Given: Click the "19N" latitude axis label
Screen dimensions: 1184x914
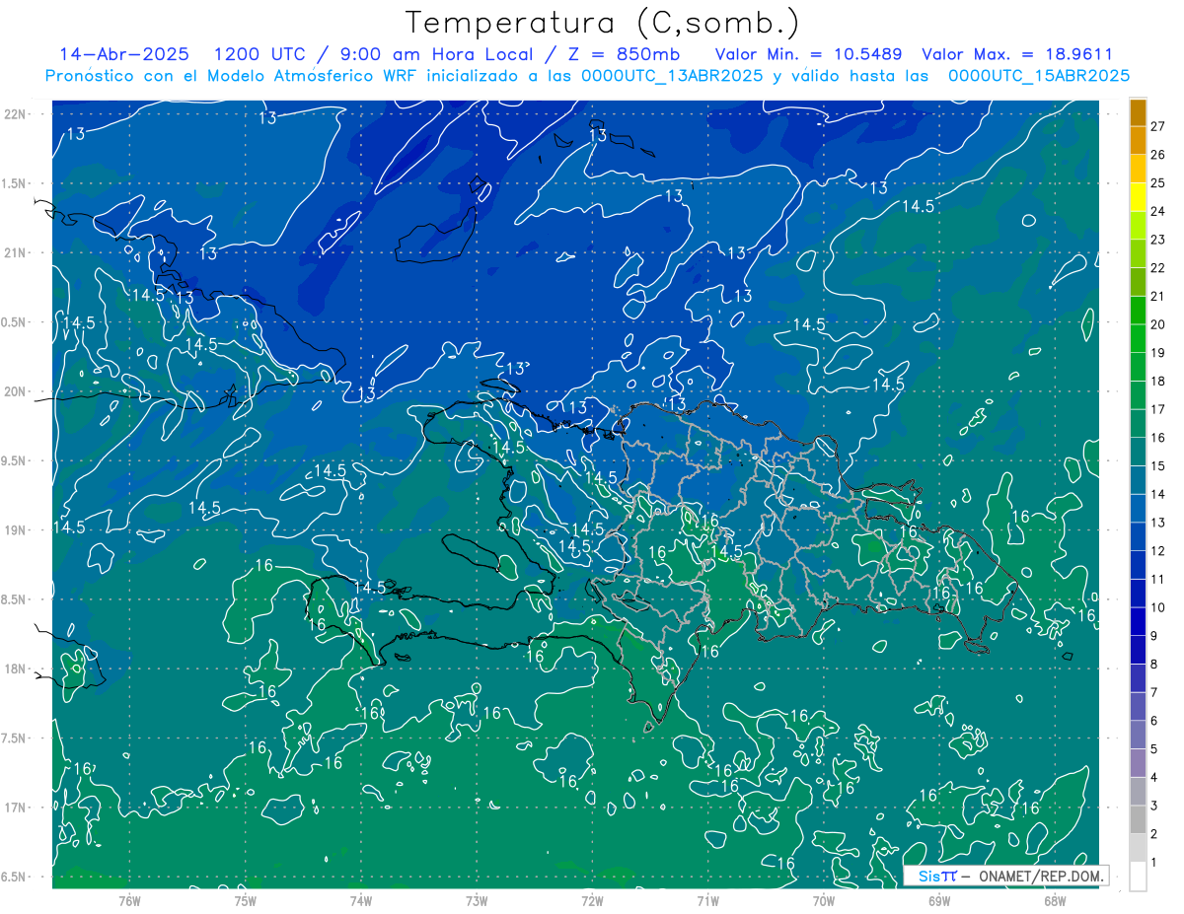Looking at the screenshot, I should click(x=15, y=529).
